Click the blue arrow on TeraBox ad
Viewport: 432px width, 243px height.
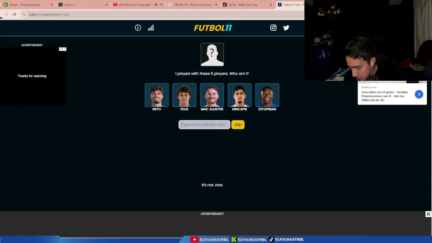pos(419,94)
